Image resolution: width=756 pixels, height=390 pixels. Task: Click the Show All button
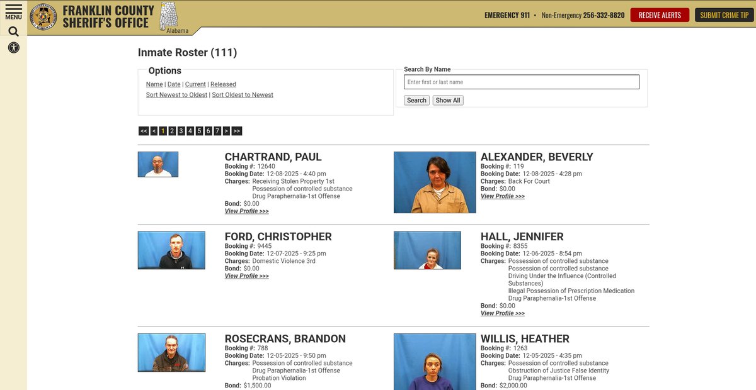[448, 100]
